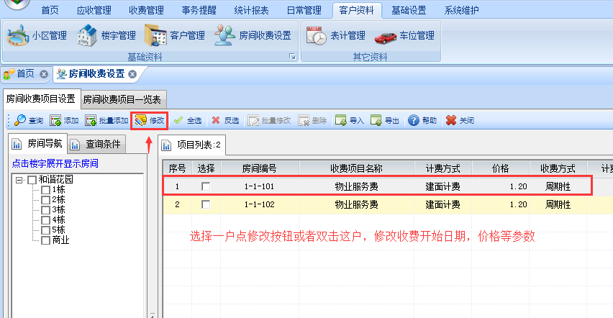Viewport: 613px width, 318px height.
Task: Select the 项目列表:2 tab
Action: (192, 145)
